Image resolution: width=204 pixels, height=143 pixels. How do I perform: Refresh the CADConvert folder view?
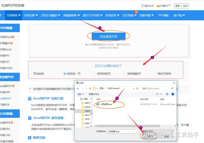(x=137, y=88)
